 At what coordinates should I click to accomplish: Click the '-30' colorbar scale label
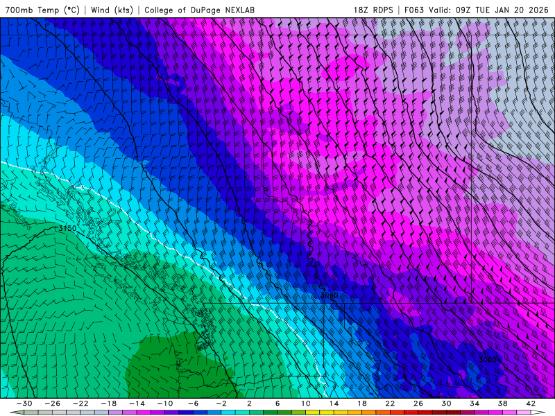coord(24,404)
